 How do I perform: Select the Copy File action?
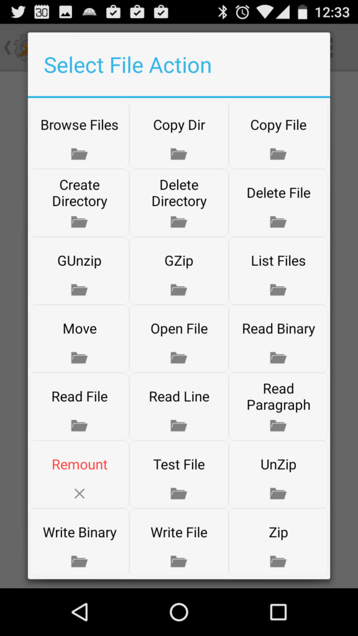(x=278, y=135)
